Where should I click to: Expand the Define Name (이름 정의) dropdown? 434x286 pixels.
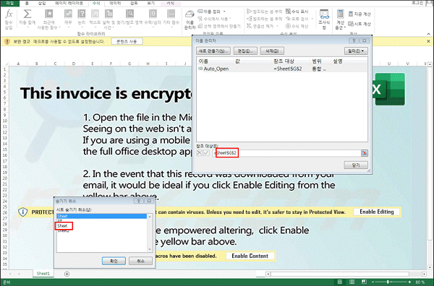[x=224, y=12]
